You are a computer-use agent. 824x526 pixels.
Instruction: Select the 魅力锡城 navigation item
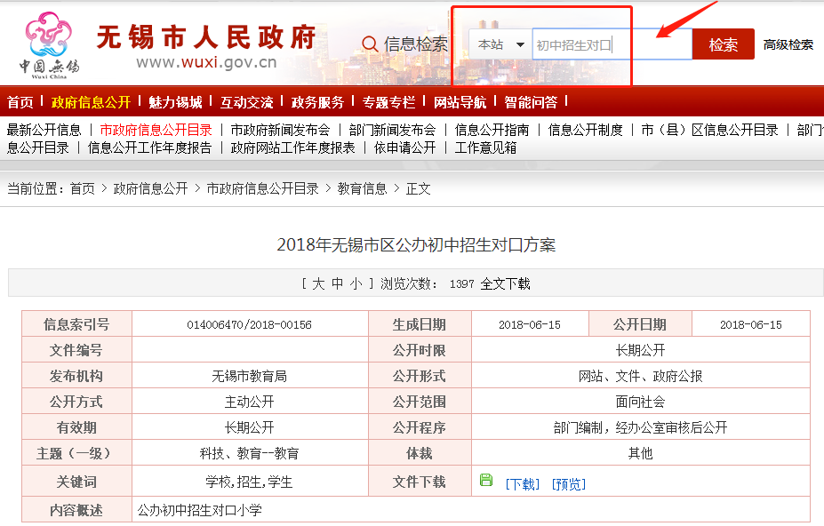(x=175, y=102)
